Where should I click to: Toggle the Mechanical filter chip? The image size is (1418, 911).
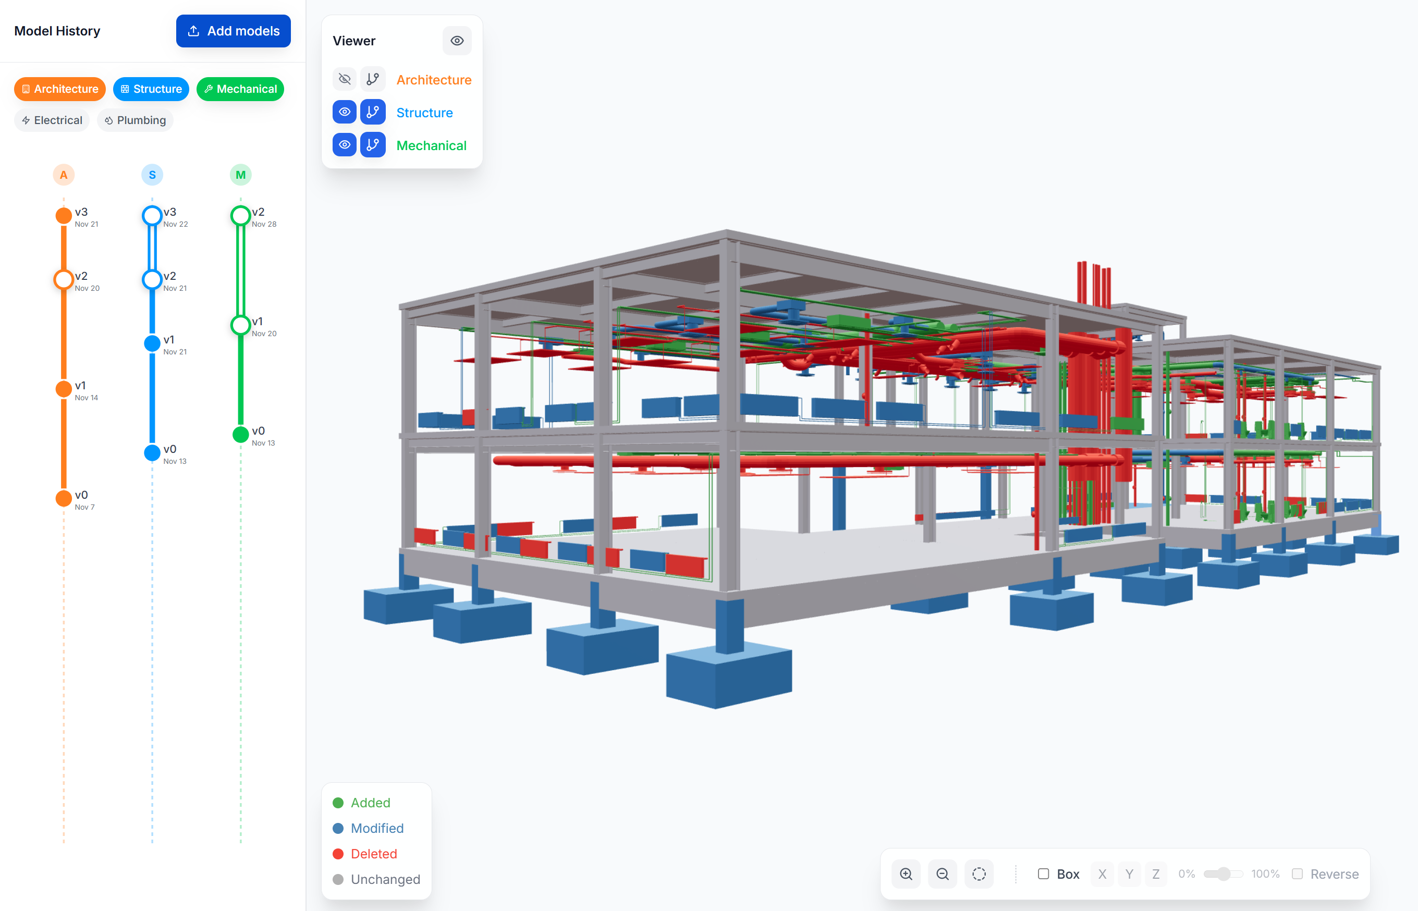[240, 89]
